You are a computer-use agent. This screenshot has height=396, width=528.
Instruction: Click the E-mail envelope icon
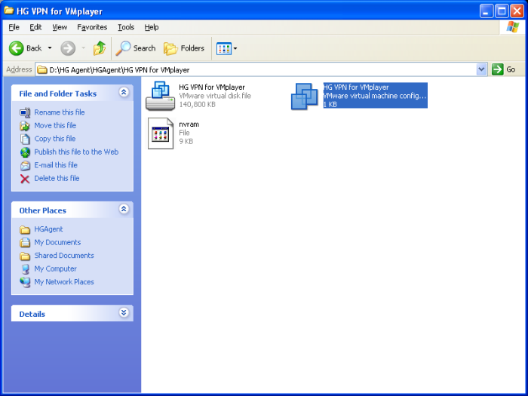tap(25, 165)
